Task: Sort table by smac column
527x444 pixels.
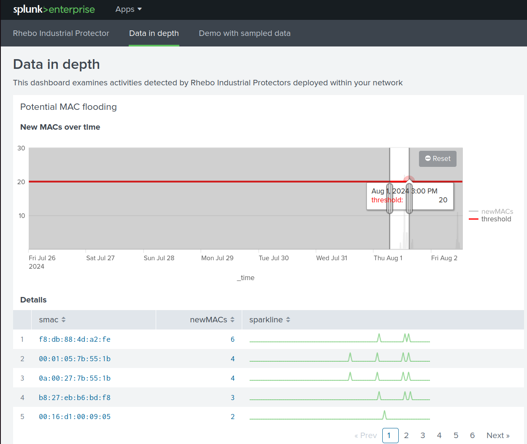Action: [94, 320]
